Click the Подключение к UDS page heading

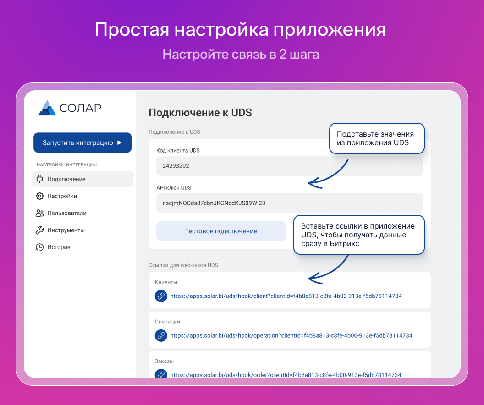point(200,113)
